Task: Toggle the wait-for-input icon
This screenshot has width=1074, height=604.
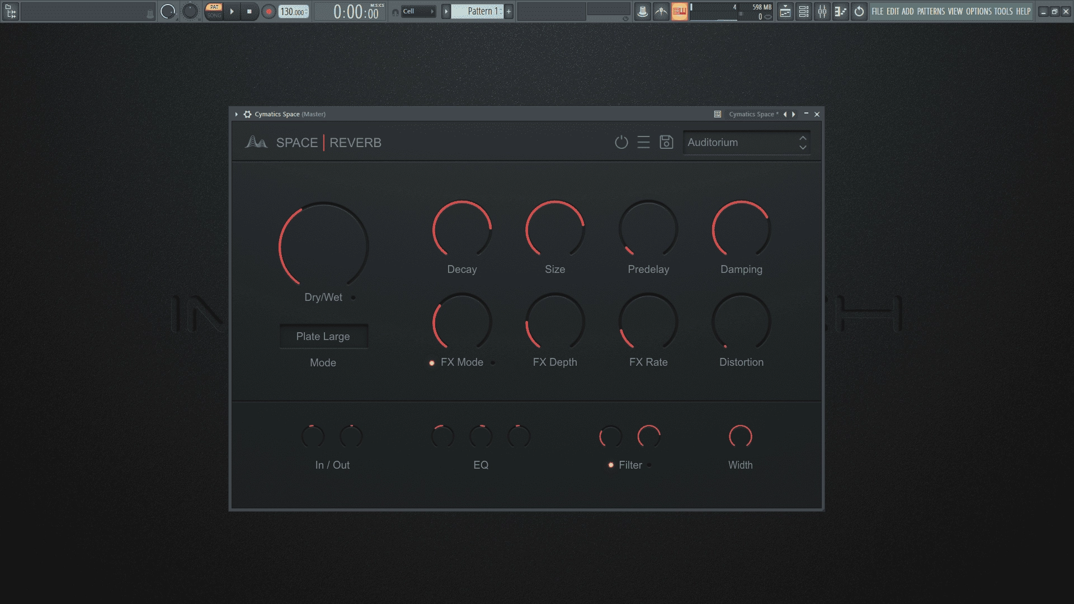Action: (x=661, y=11)
